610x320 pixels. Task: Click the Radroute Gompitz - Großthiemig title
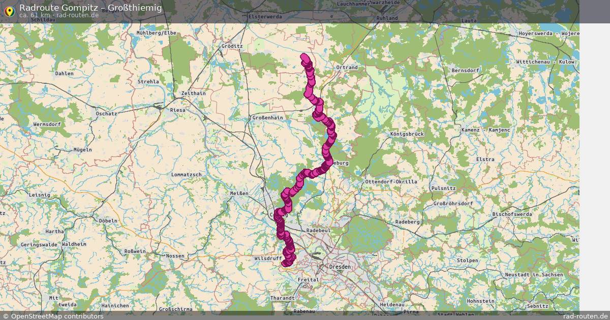90,7
